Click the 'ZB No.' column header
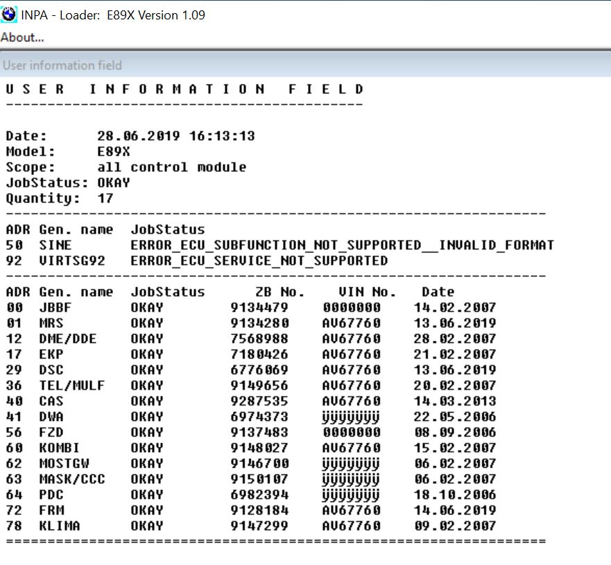 point(279,292)
